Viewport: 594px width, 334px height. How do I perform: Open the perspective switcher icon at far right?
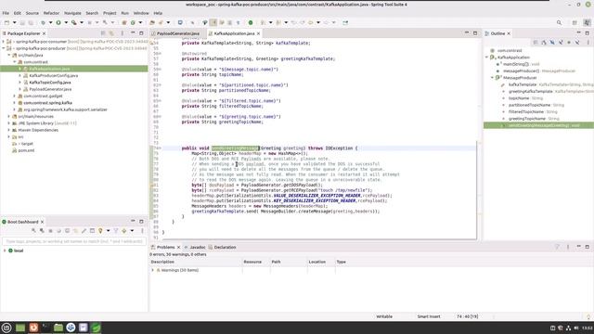point(587,22)
